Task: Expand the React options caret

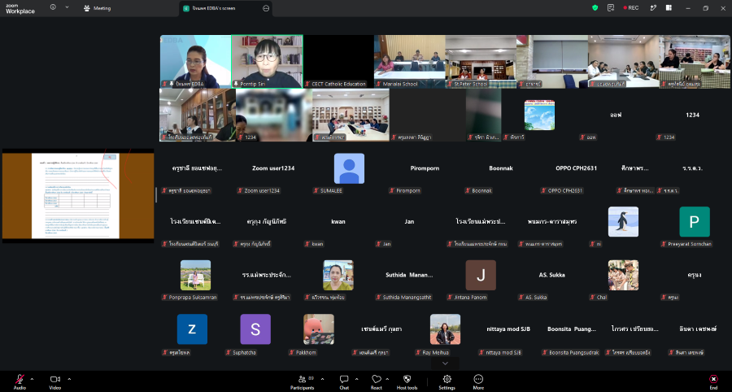Action: [x=389, y=379]
